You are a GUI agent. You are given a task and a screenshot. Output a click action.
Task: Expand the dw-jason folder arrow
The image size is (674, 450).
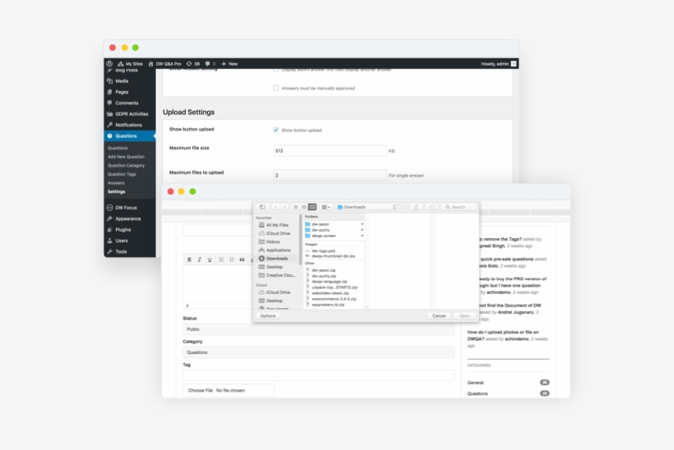pos(362,224)
